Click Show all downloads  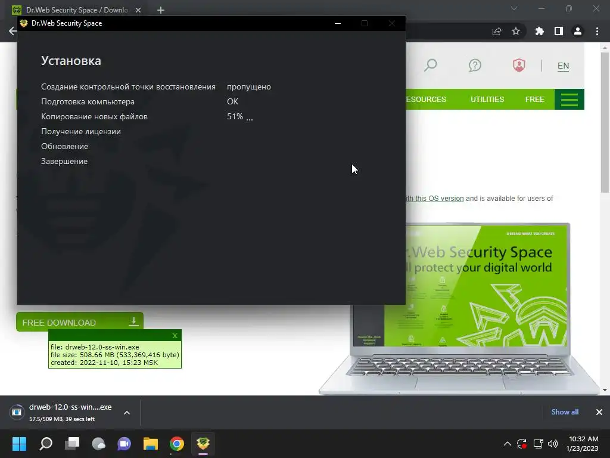(565, 412)
